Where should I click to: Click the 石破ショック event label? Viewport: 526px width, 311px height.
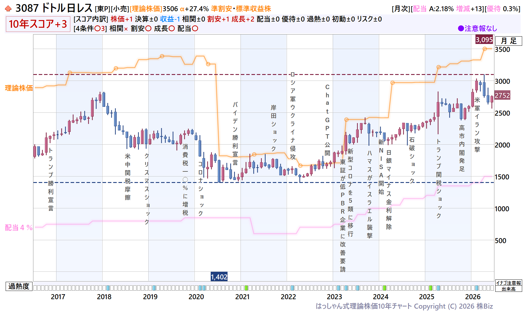coord(412,160)
